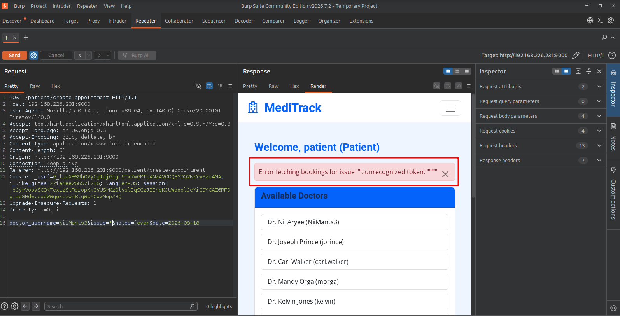620x316 pixels.
Task: Click the search magnifier in request search box
Action: click(x=192, y=306)
